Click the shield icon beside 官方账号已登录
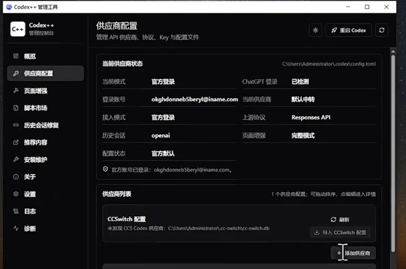 coord(105,169)
